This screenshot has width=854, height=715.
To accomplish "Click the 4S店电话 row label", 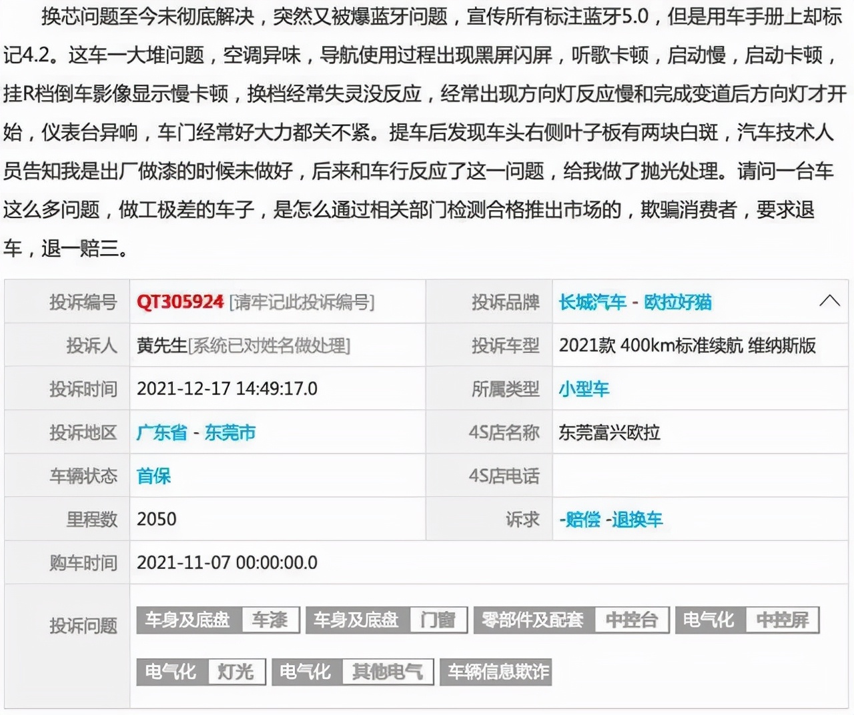I will click(x=504, y=476).
